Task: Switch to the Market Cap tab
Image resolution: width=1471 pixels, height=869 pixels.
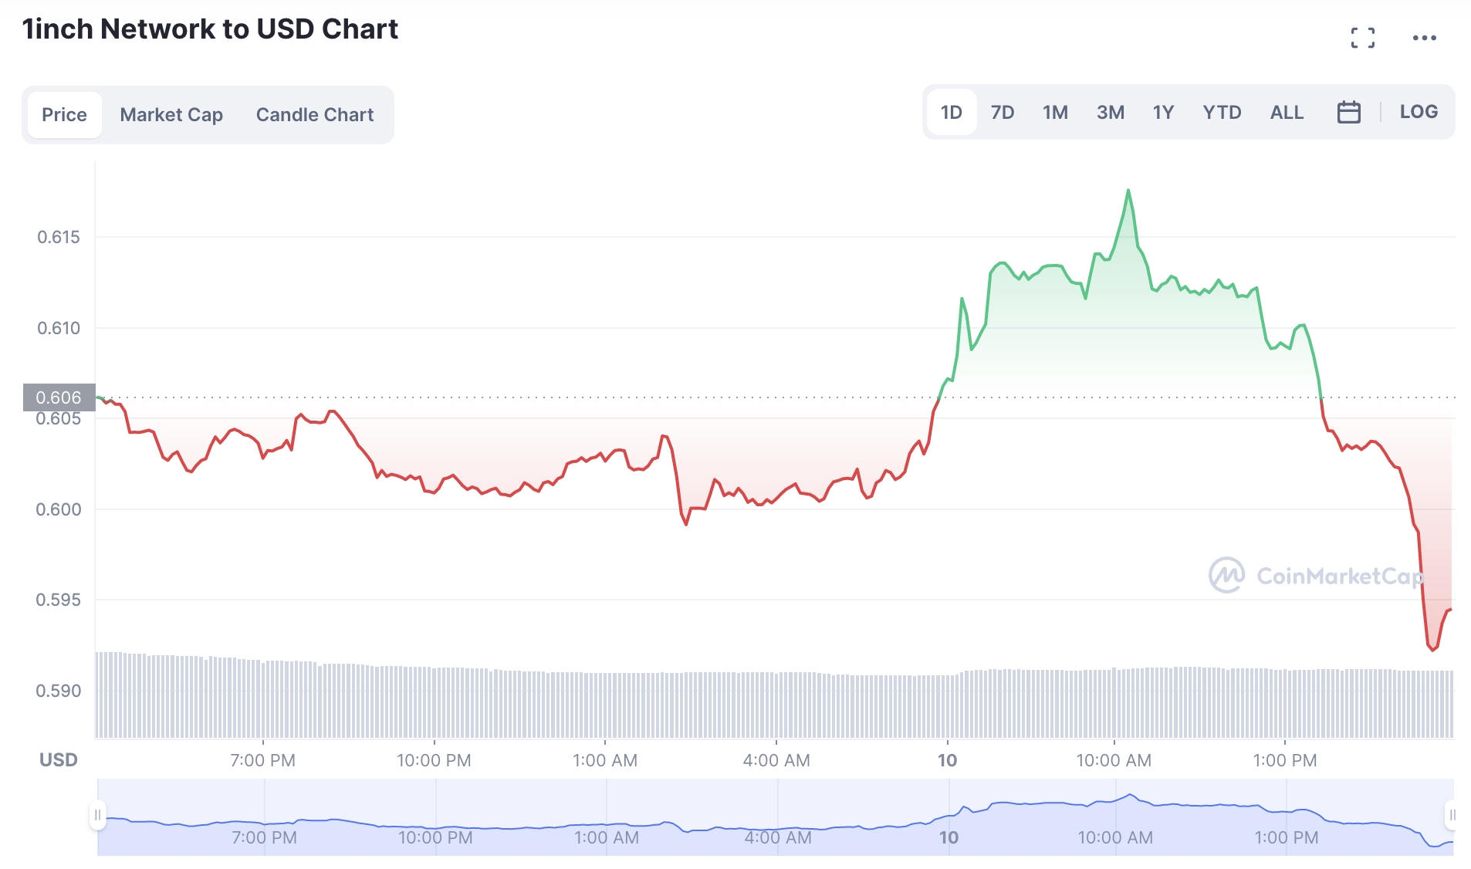Action: click(171, 115)
